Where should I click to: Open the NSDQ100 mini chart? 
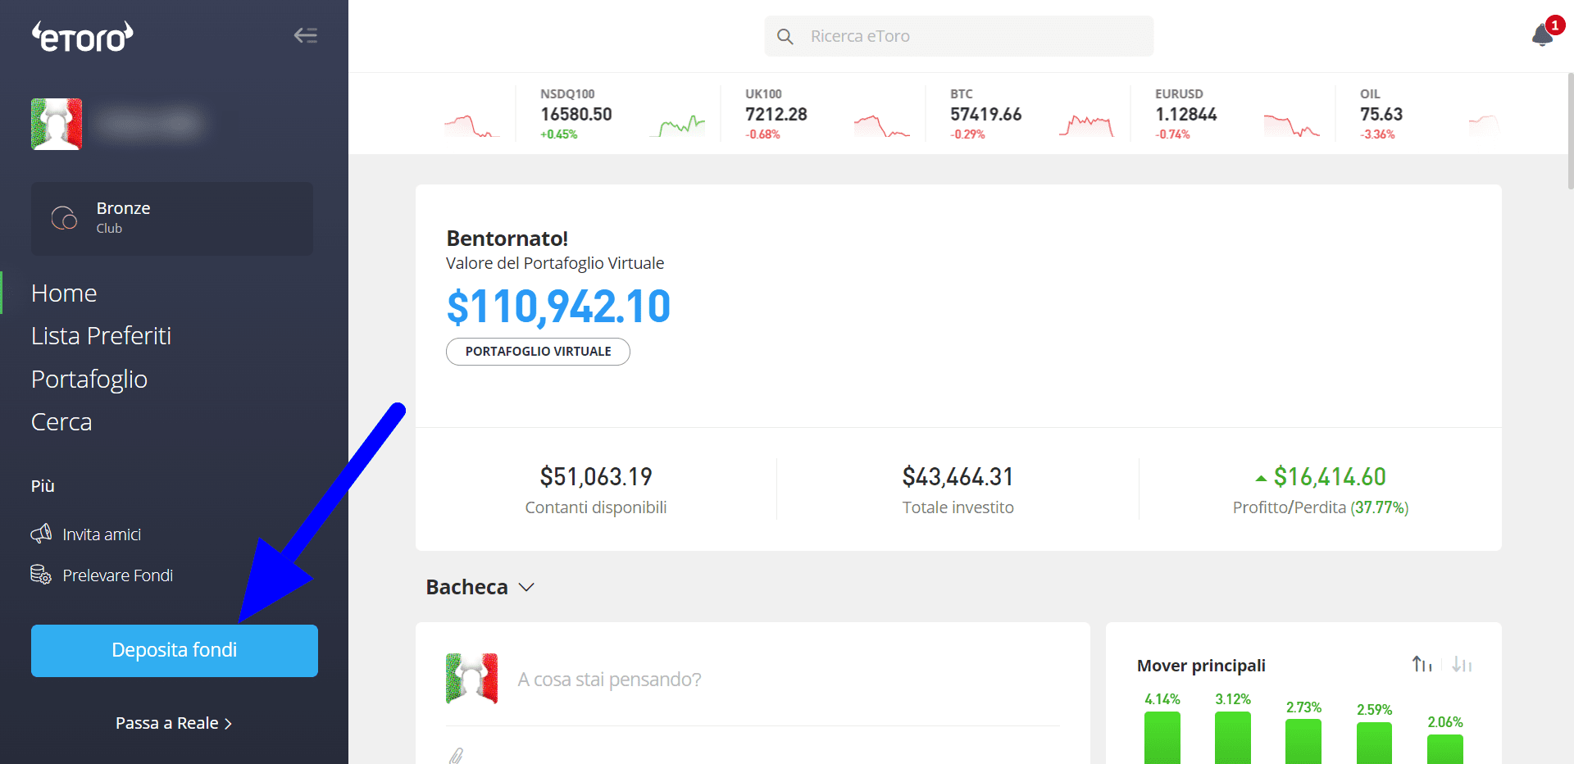678,125
